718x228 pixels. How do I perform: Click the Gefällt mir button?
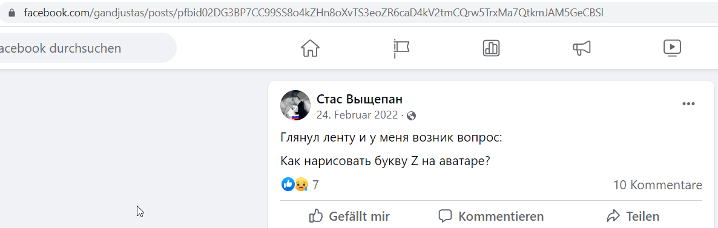(x=349, y=216)
